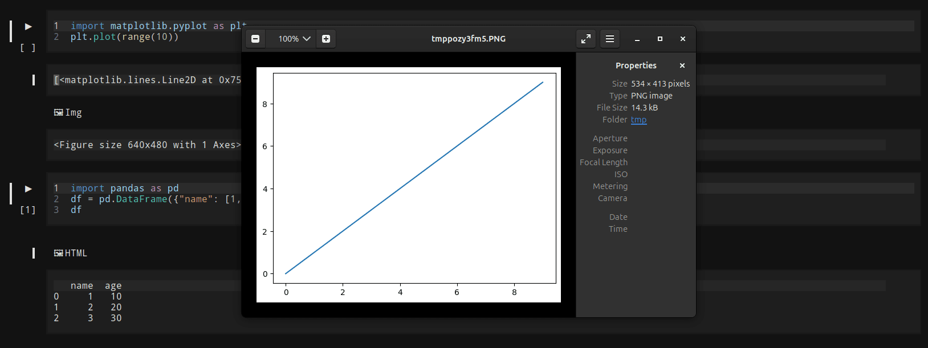Click the Exposure property label
Image resolution: width=928 pixels, height=348 pixels.
[x=610, y=150]
